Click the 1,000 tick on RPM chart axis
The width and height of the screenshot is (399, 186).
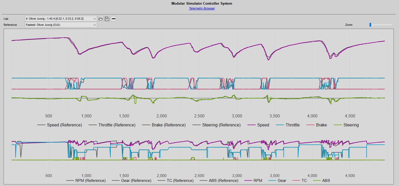[x=86, y=176]
